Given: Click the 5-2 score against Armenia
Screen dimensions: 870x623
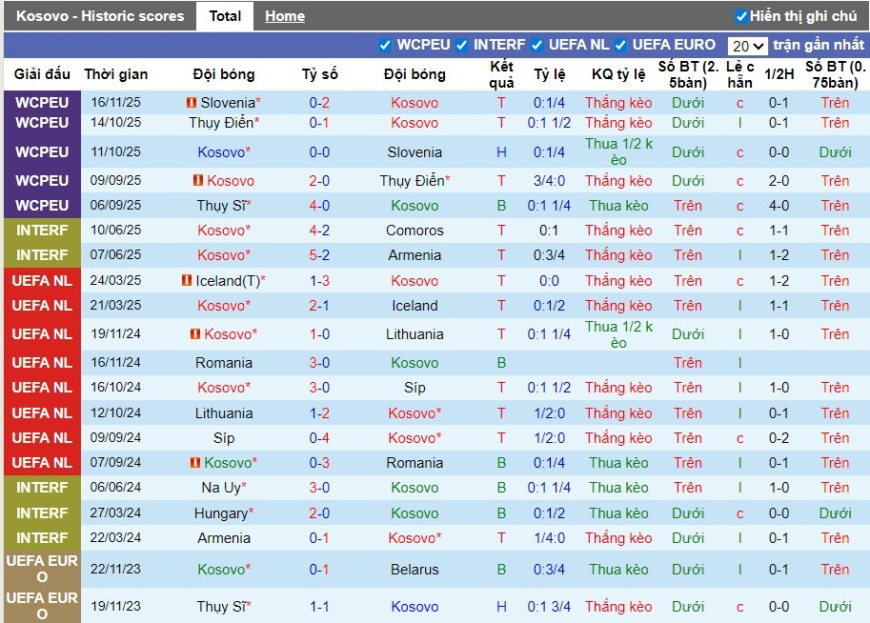Looking at the screenshot, I should point(319,255).
